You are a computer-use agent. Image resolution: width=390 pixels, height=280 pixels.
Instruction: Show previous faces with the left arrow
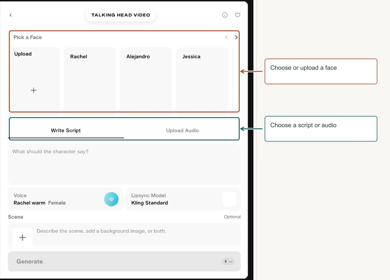click(x=226, y=37)
